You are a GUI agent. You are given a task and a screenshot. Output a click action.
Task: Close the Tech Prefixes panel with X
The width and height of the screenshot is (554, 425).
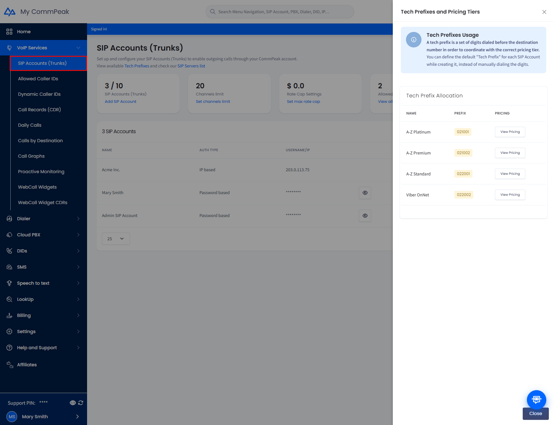pos(544,12)
